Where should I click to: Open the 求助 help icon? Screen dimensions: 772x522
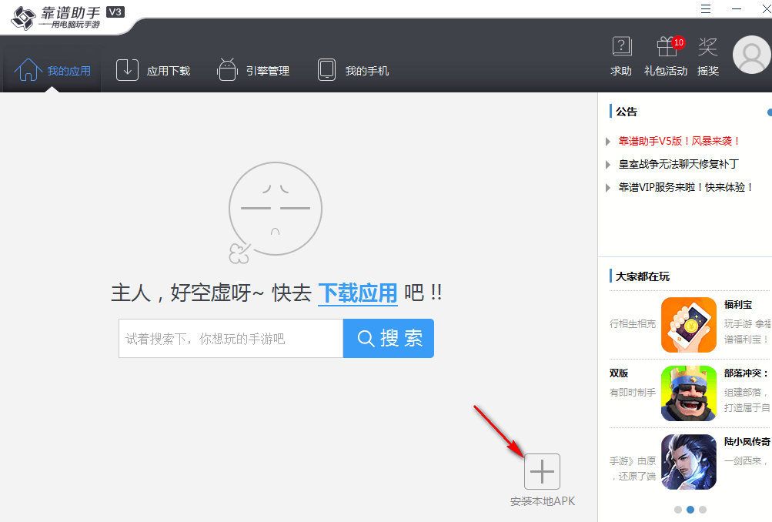click(621, 48)
